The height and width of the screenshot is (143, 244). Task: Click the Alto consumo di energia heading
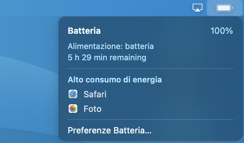tap(115, 80)
